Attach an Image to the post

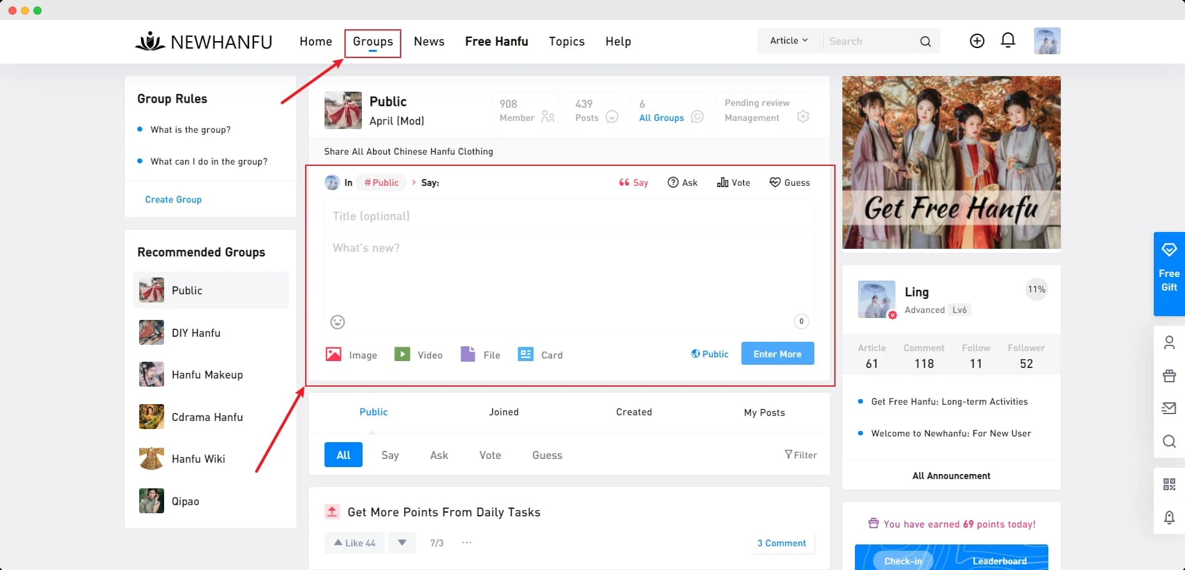point(351,355)
